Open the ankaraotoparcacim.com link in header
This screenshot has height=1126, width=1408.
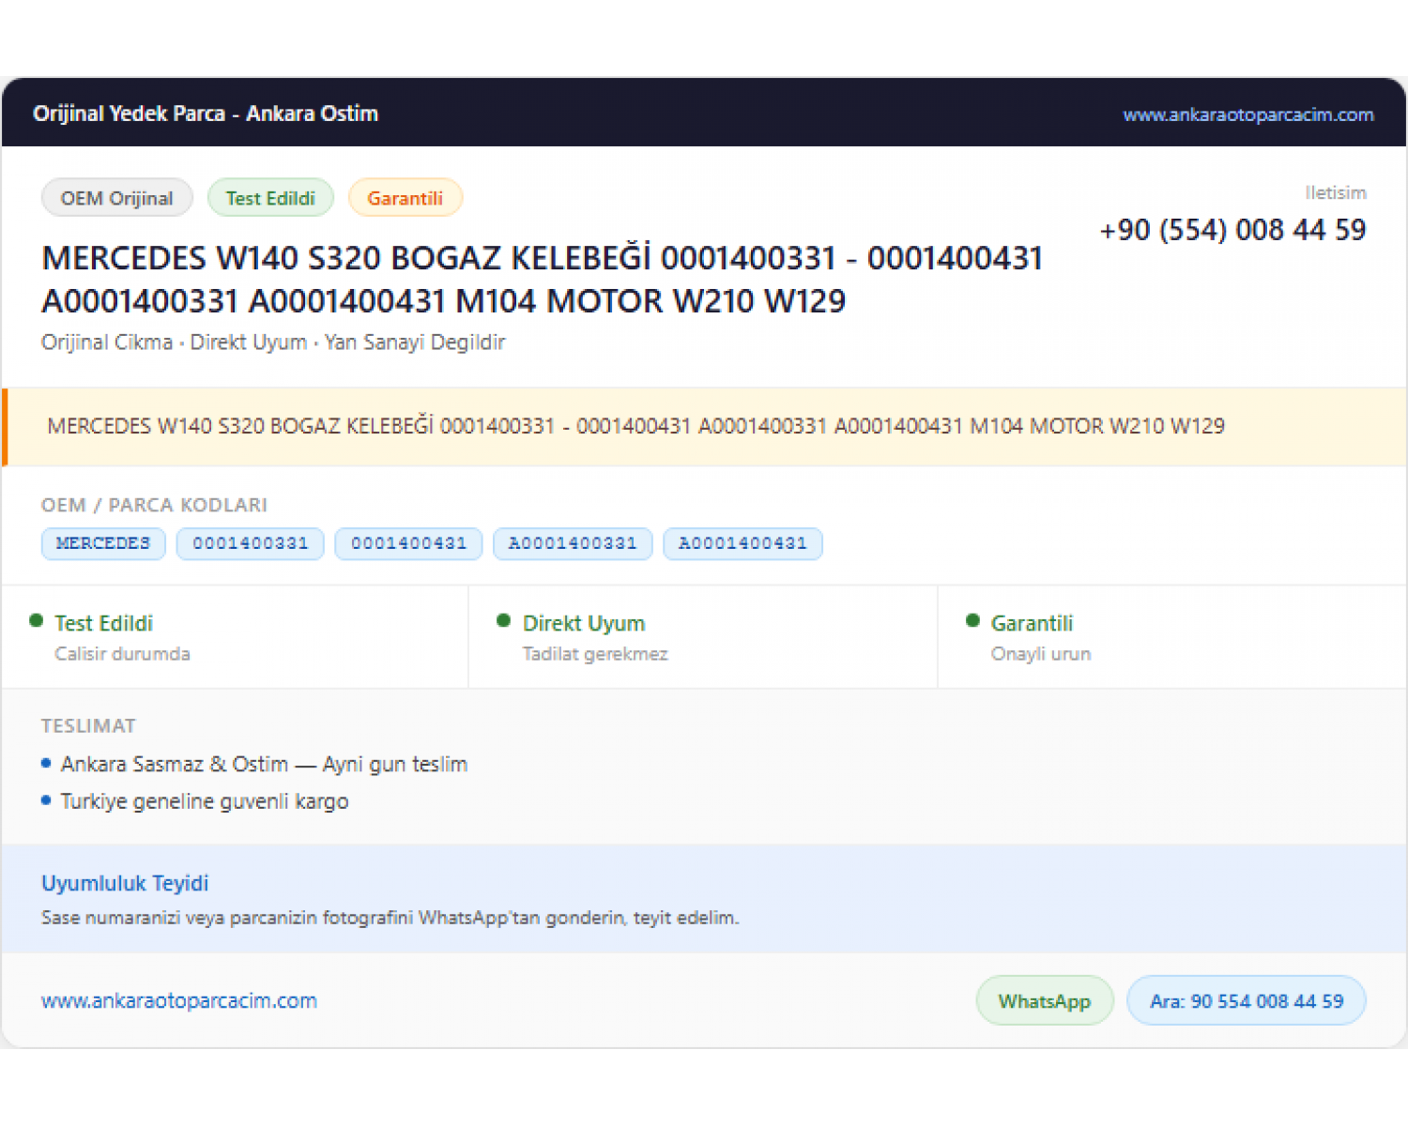click(1247, 114)
